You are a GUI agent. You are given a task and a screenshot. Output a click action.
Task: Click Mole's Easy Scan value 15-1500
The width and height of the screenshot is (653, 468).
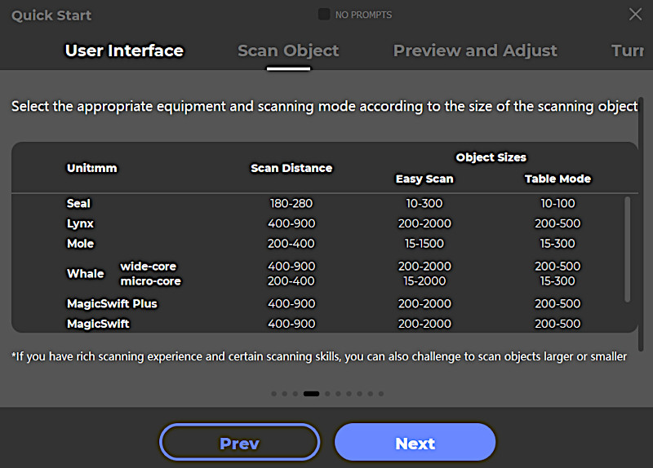click(424, 243)
